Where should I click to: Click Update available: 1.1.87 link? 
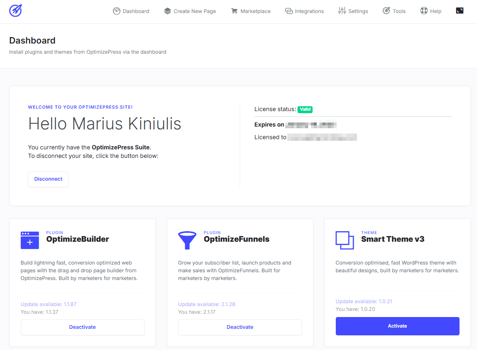[x=48, y=304]
